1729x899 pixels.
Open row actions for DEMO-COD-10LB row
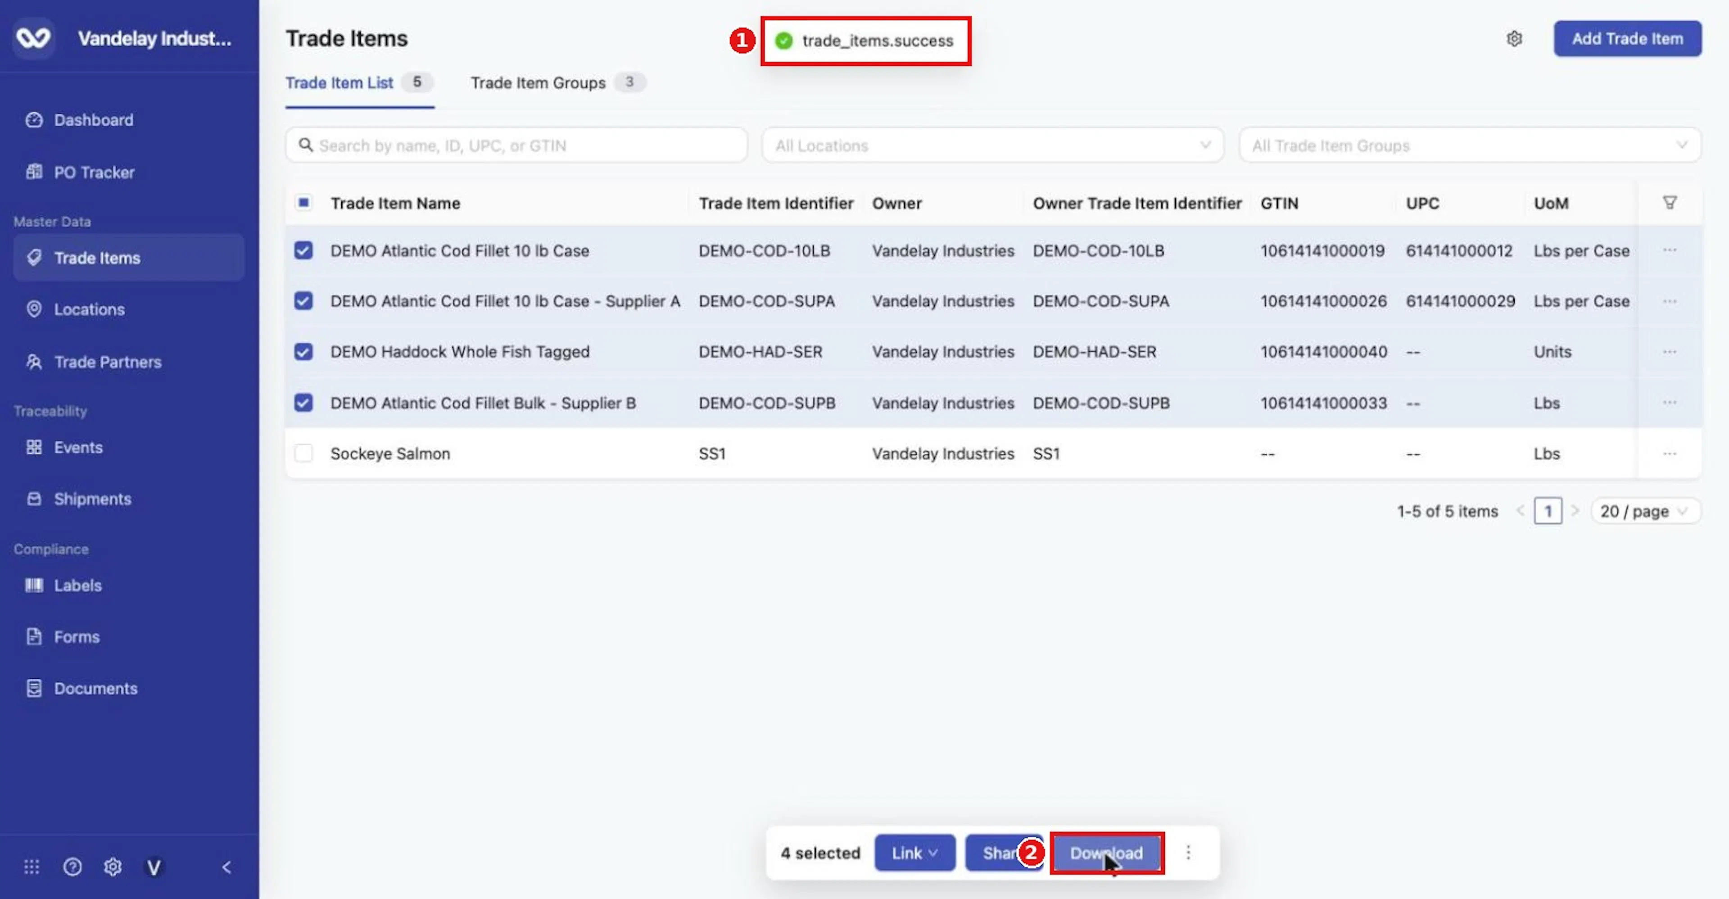coord(1669,250)
